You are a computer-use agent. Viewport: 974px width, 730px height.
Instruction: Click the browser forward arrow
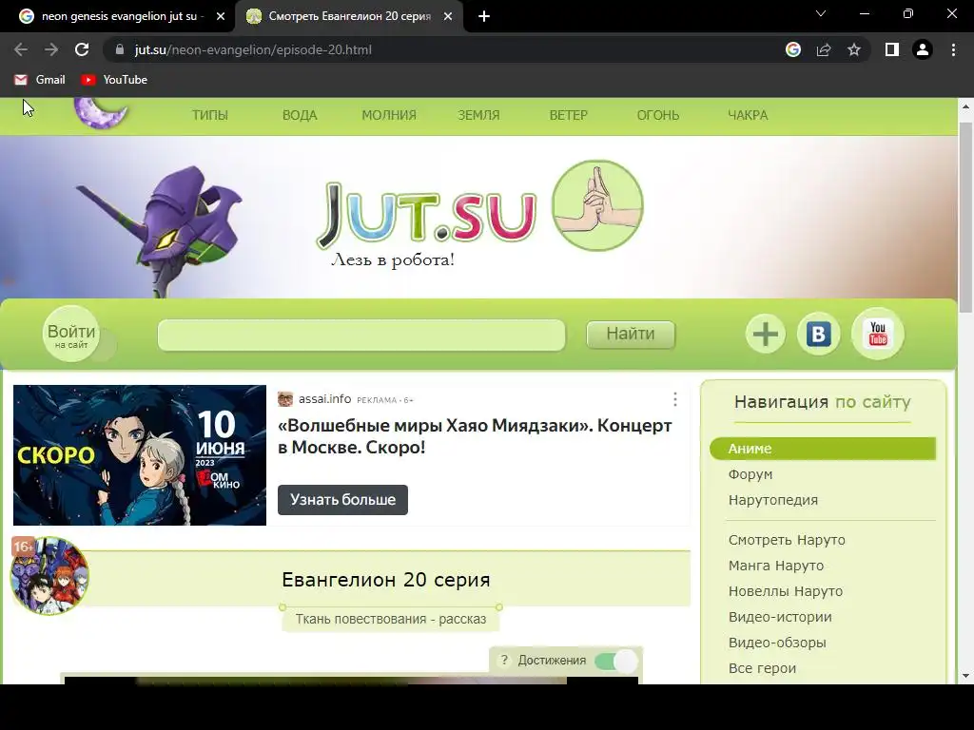(51, 49)
